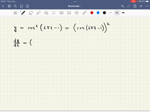Select the Text box tool

point(77,13)
